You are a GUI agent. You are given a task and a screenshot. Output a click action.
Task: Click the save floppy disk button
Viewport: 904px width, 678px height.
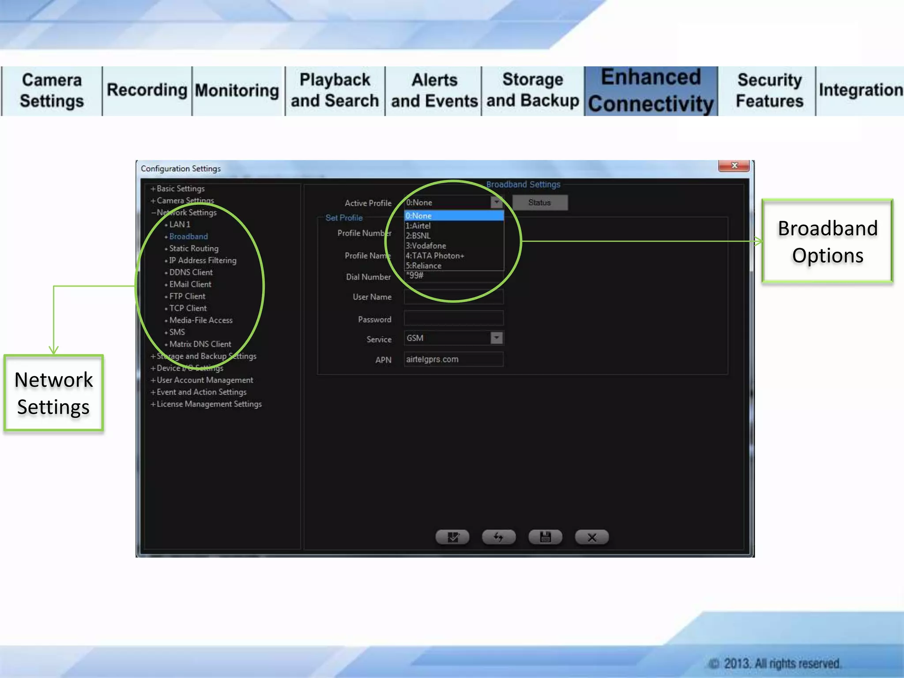click(x=546, y=537)
